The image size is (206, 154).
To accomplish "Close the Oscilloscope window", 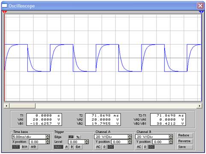I will point(200,6).
